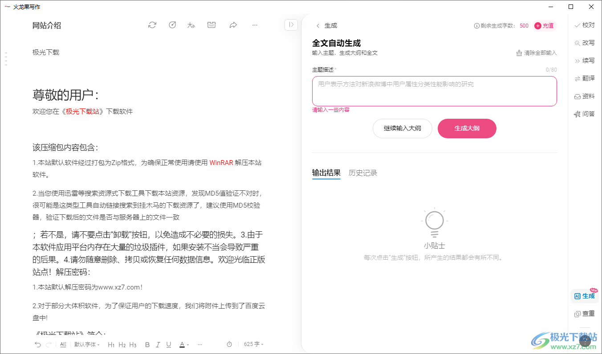Click the 生成大纲 button
The width and height of the screenshot is (602, 354).
467,129
